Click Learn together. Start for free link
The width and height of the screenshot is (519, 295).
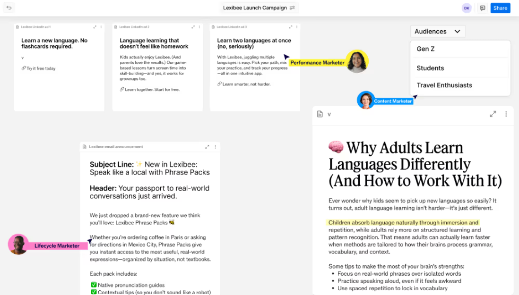point(150,90)
